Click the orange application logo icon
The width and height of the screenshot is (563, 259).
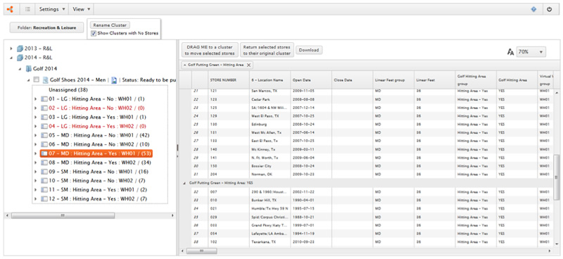[10, 9]
